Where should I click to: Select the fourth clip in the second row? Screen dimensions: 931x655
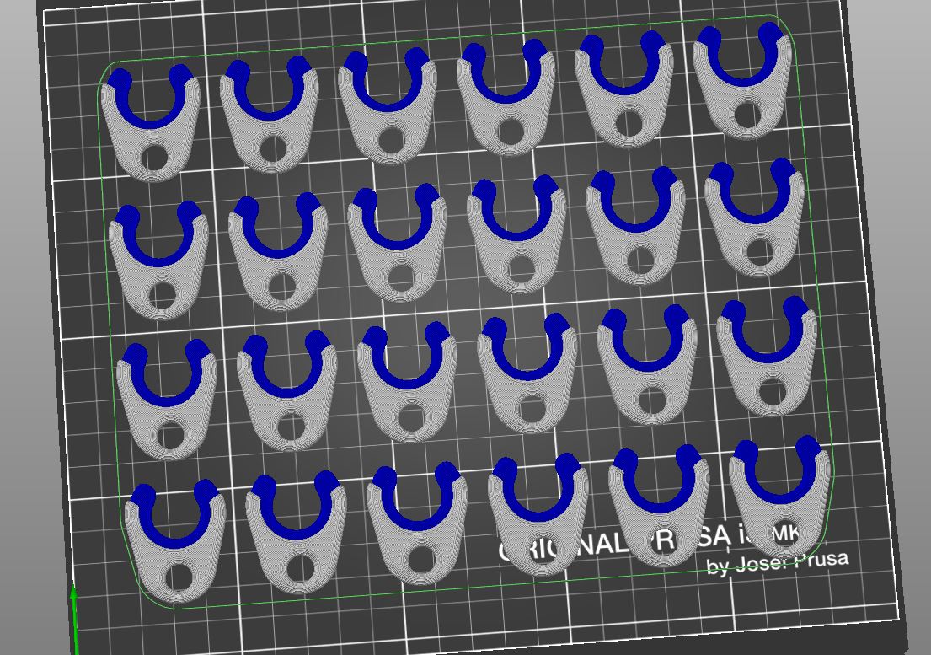[516, 234]
